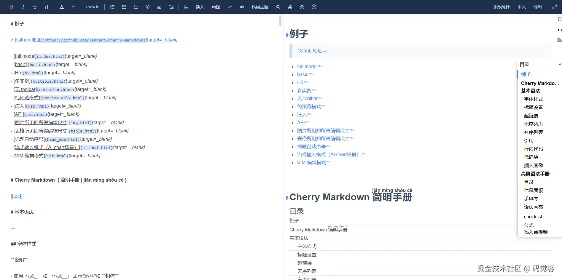Open the basic preview link
The height and width of the screenshot is (280, 562).
(305, 74)
